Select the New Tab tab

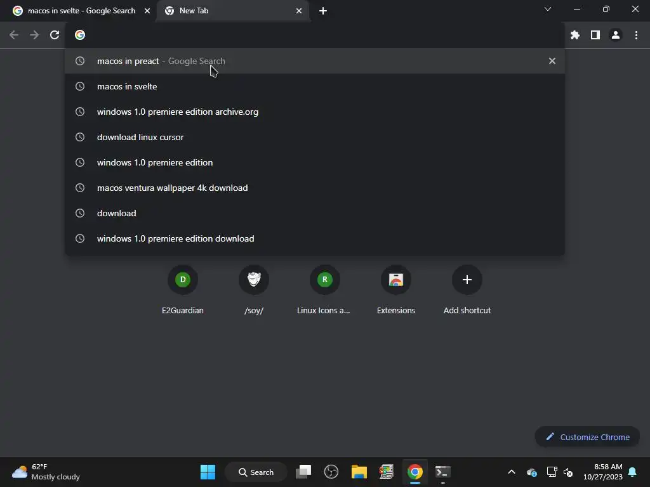tap(233, 11)
